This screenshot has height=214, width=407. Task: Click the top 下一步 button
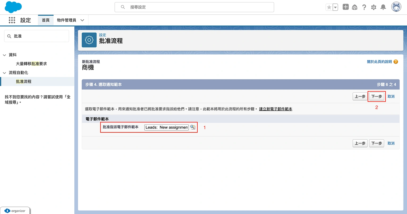(x=376, y=96)
